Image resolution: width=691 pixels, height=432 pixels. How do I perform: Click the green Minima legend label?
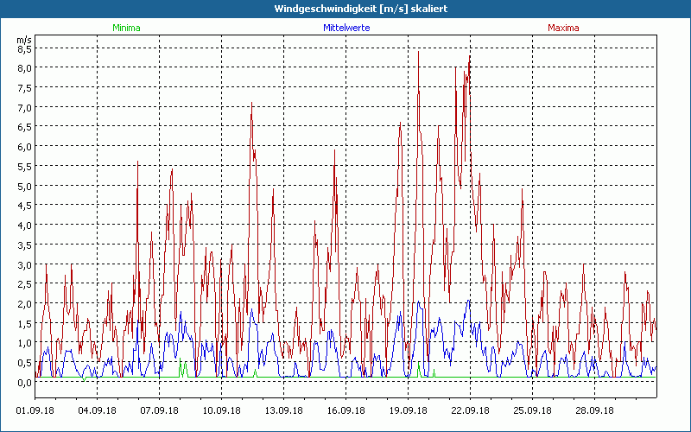tap(126, 28)
